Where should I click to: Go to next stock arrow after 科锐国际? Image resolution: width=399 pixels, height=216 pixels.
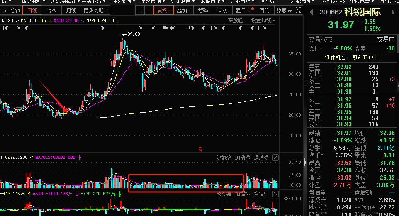click(393, 12)
